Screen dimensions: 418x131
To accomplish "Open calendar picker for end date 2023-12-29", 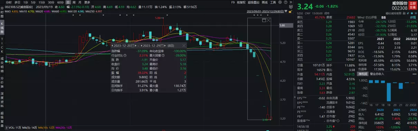I will pyautogui.click(x=162, y=46).
